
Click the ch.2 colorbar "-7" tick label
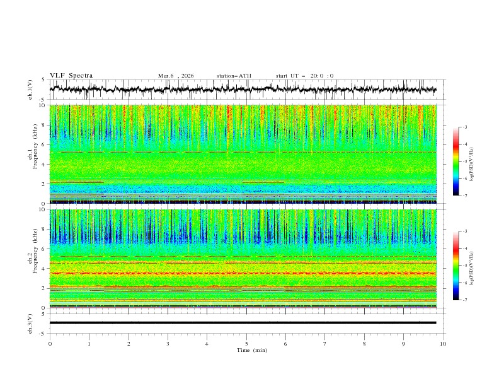464,300
